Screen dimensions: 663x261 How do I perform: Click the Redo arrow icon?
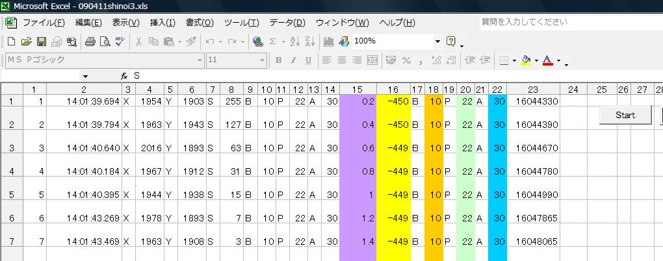(231, 42)
